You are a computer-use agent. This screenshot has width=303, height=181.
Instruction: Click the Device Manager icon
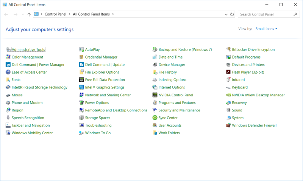[x=155, y=65]
